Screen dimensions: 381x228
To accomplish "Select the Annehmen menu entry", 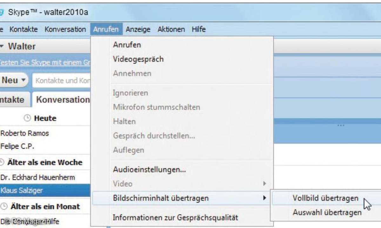I will [182, 73].
